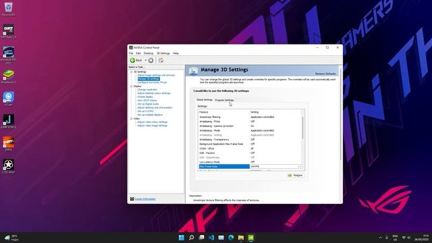Select the Antialiasing - FXAA row
Image resolution: width=432 pixels, height=243 pixels.
pos(250,122)
